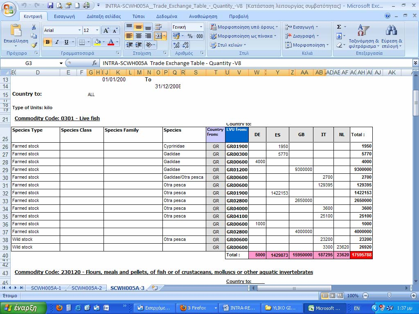Screen dimensions: 419x314
Task: Click the first decimal button under Αριθμός
Action: point(176,45)
